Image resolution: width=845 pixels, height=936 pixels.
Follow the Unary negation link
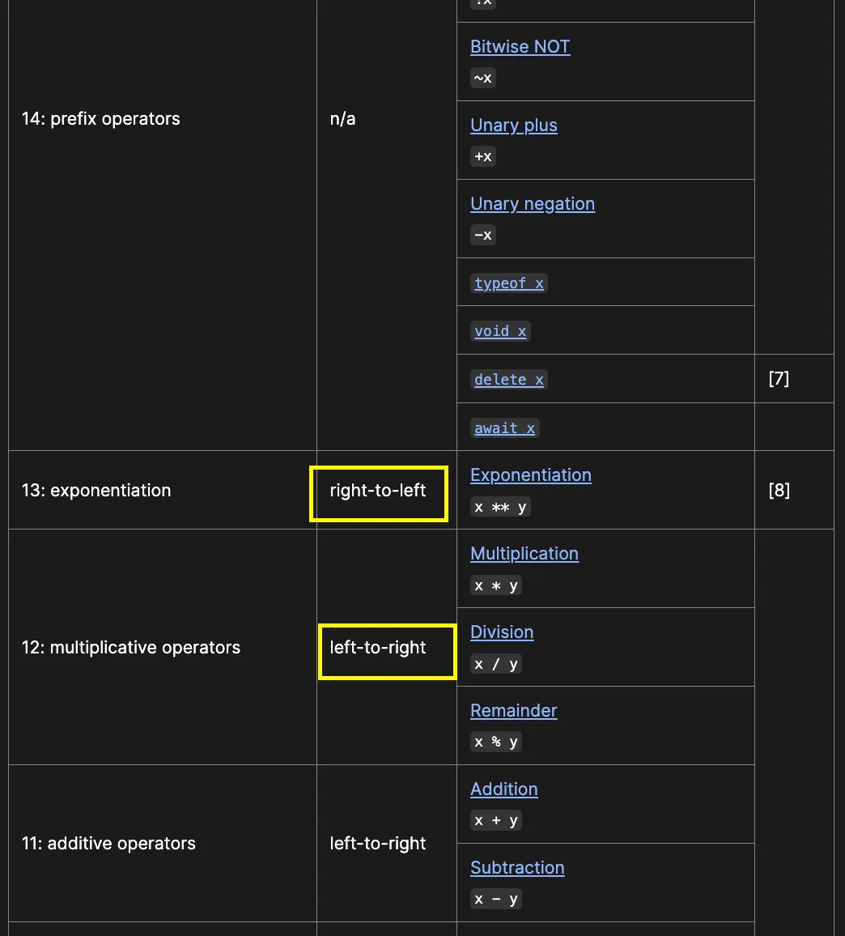533,203
